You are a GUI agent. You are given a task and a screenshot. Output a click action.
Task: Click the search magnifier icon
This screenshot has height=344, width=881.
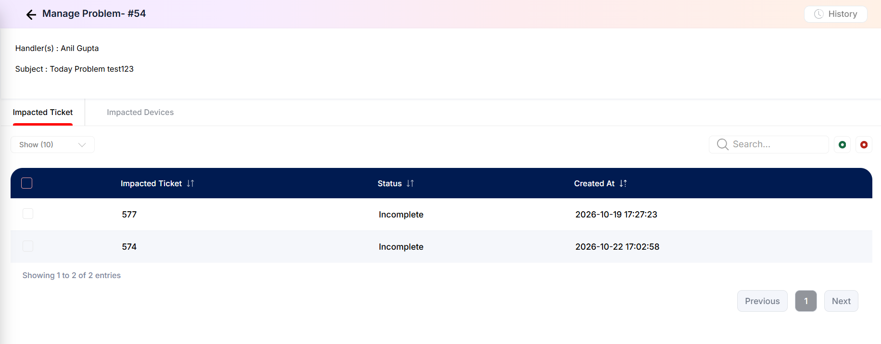[x=722, y=144]
